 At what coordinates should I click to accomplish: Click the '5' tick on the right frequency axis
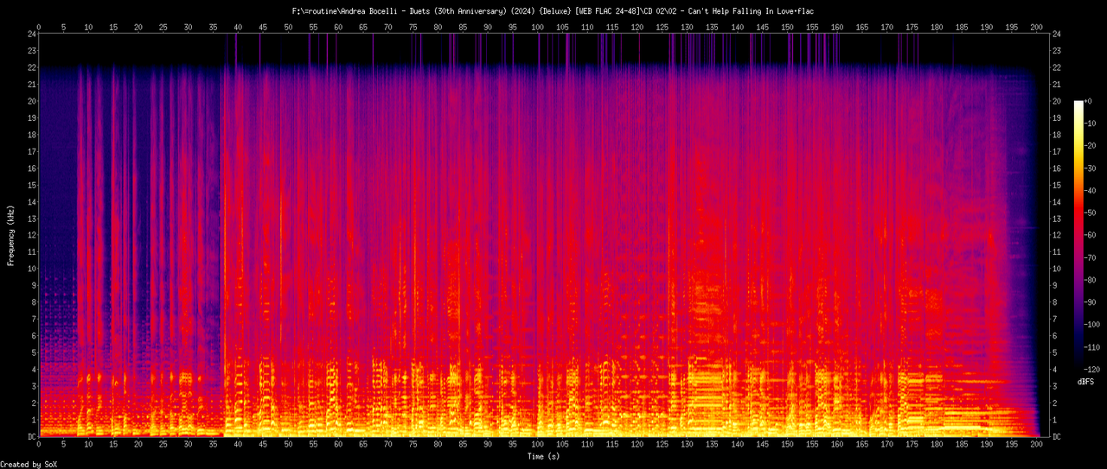pyautogui.click(x=1056, y=353)
